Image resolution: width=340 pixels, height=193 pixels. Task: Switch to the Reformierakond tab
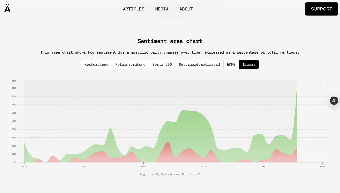[x=130, y=64]
